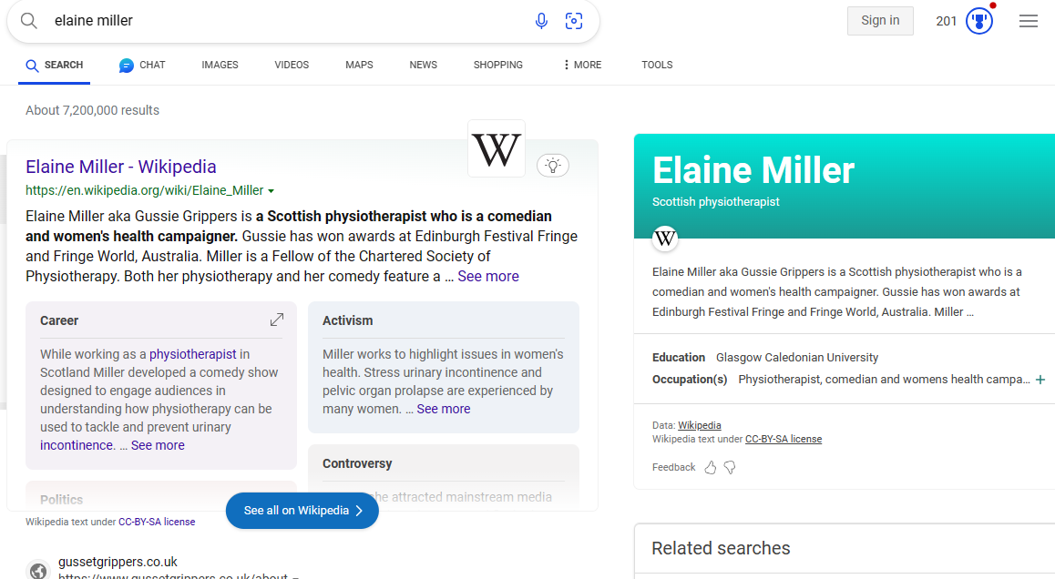Follow the incontinence link in Career card

coord(77,445)
